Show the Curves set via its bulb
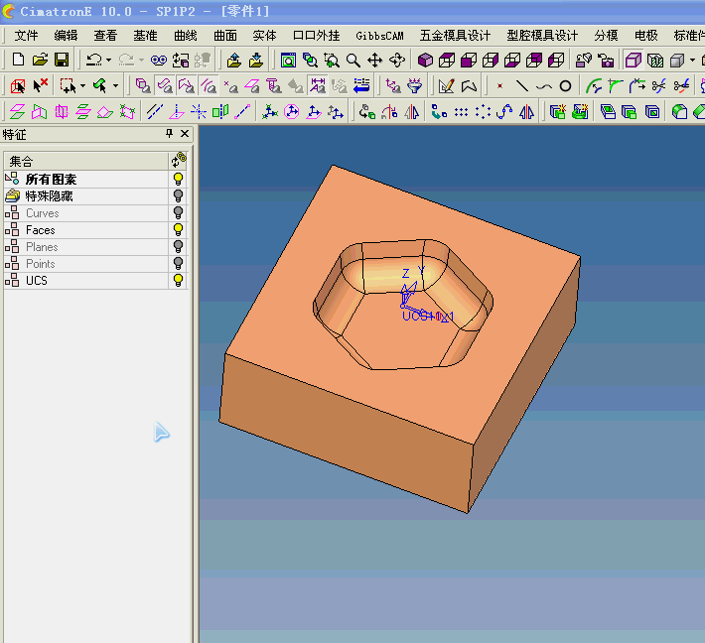 (x=178, y=213)
